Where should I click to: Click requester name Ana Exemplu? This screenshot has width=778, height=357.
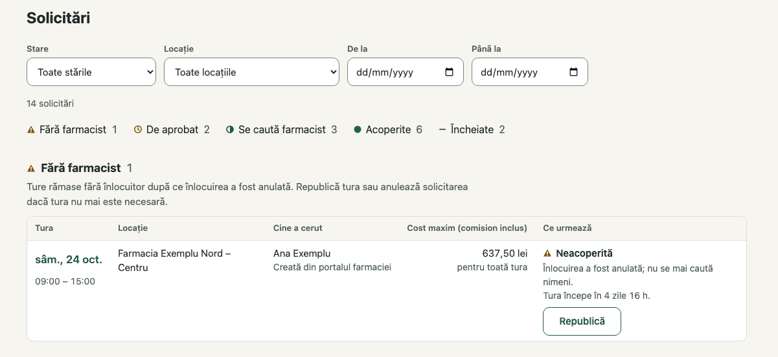302,254
